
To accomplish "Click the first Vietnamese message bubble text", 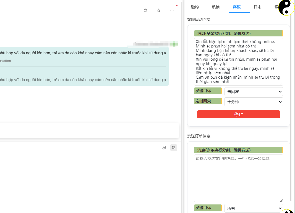I will click(x=83, y=53).
